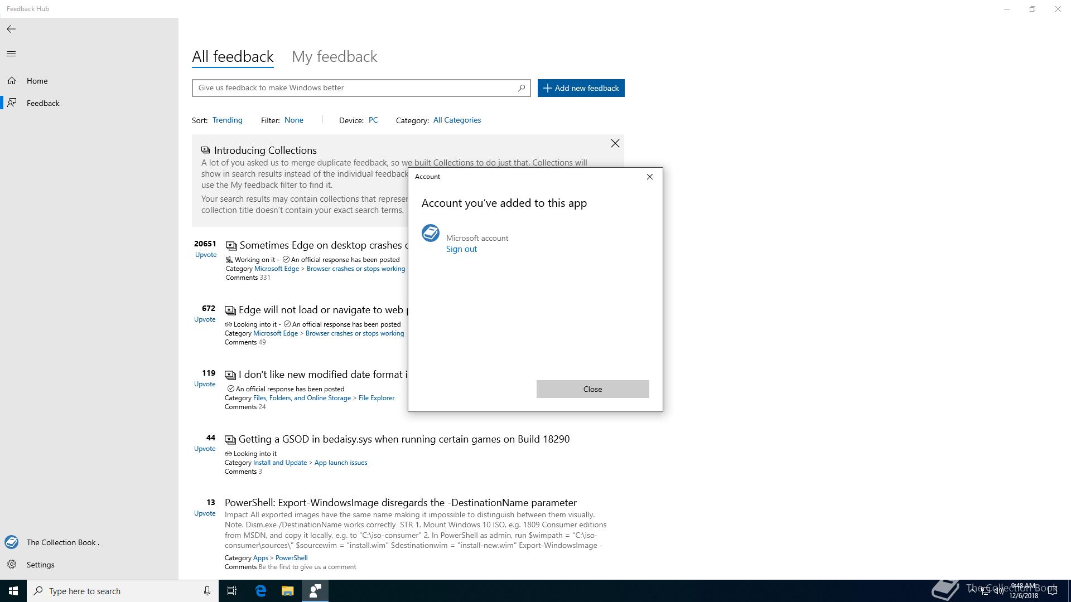
Task: Open the Sort Trending dropdown
Action: click(227, 120)
